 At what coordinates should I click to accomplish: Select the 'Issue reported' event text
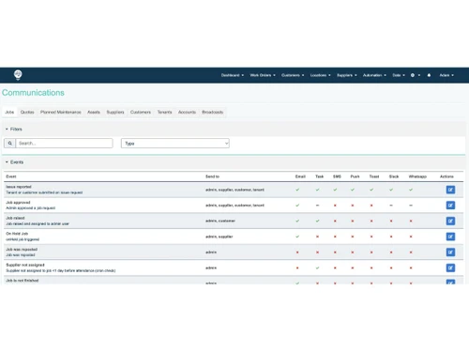pos(19,187)
